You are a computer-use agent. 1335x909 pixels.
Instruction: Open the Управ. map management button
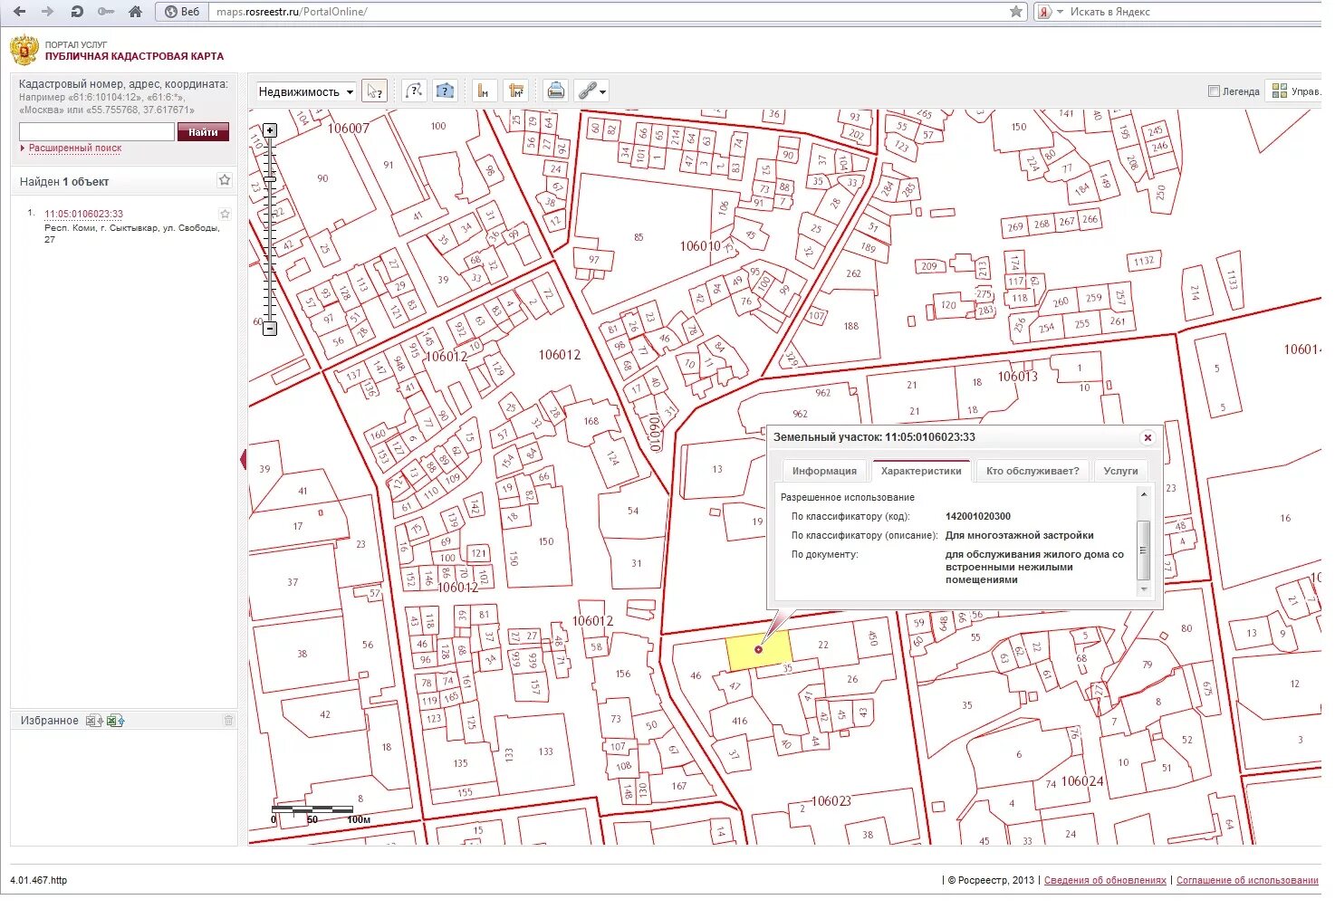click(1295, 91)
